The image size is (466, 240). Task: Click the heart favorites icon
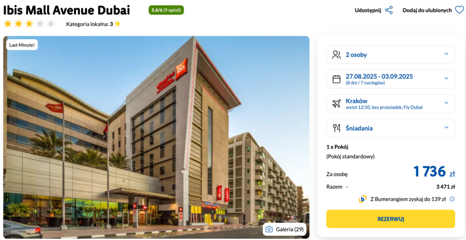pyautogui.click(x=459, y=10)
